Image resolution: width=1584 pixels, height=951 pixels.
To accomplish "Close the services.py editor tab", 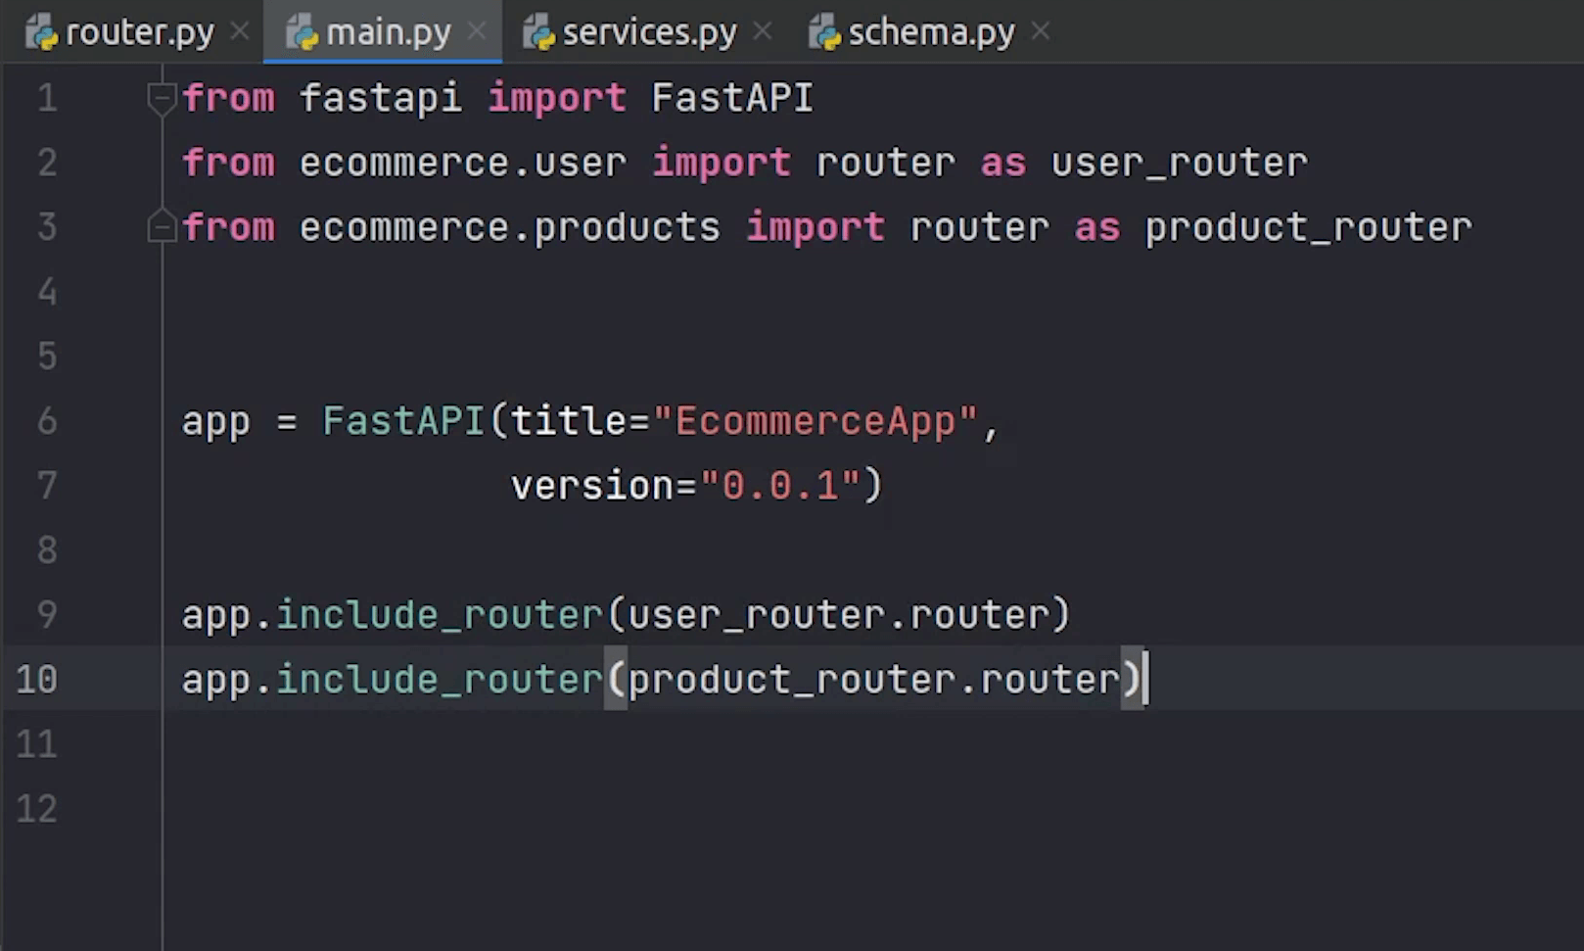I will click(763, 32).
